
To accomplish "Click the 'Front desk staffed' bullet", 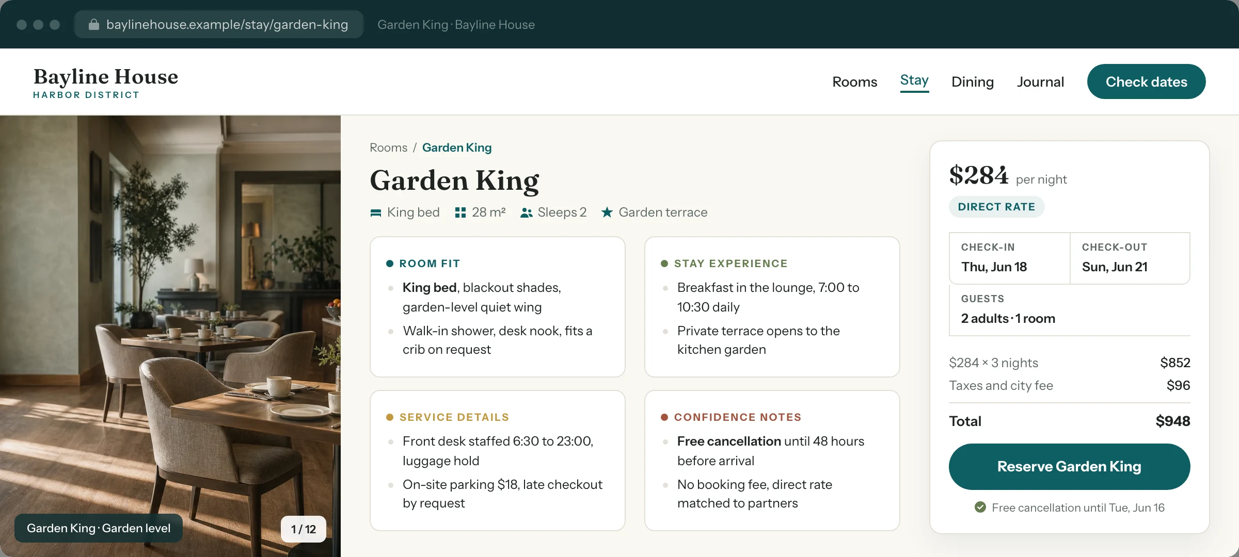I will click(x=498, y=451).
